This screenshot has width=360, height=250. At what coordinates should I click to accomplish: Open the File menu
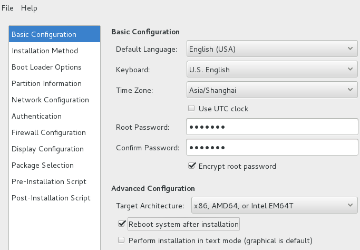click(7, 8)
